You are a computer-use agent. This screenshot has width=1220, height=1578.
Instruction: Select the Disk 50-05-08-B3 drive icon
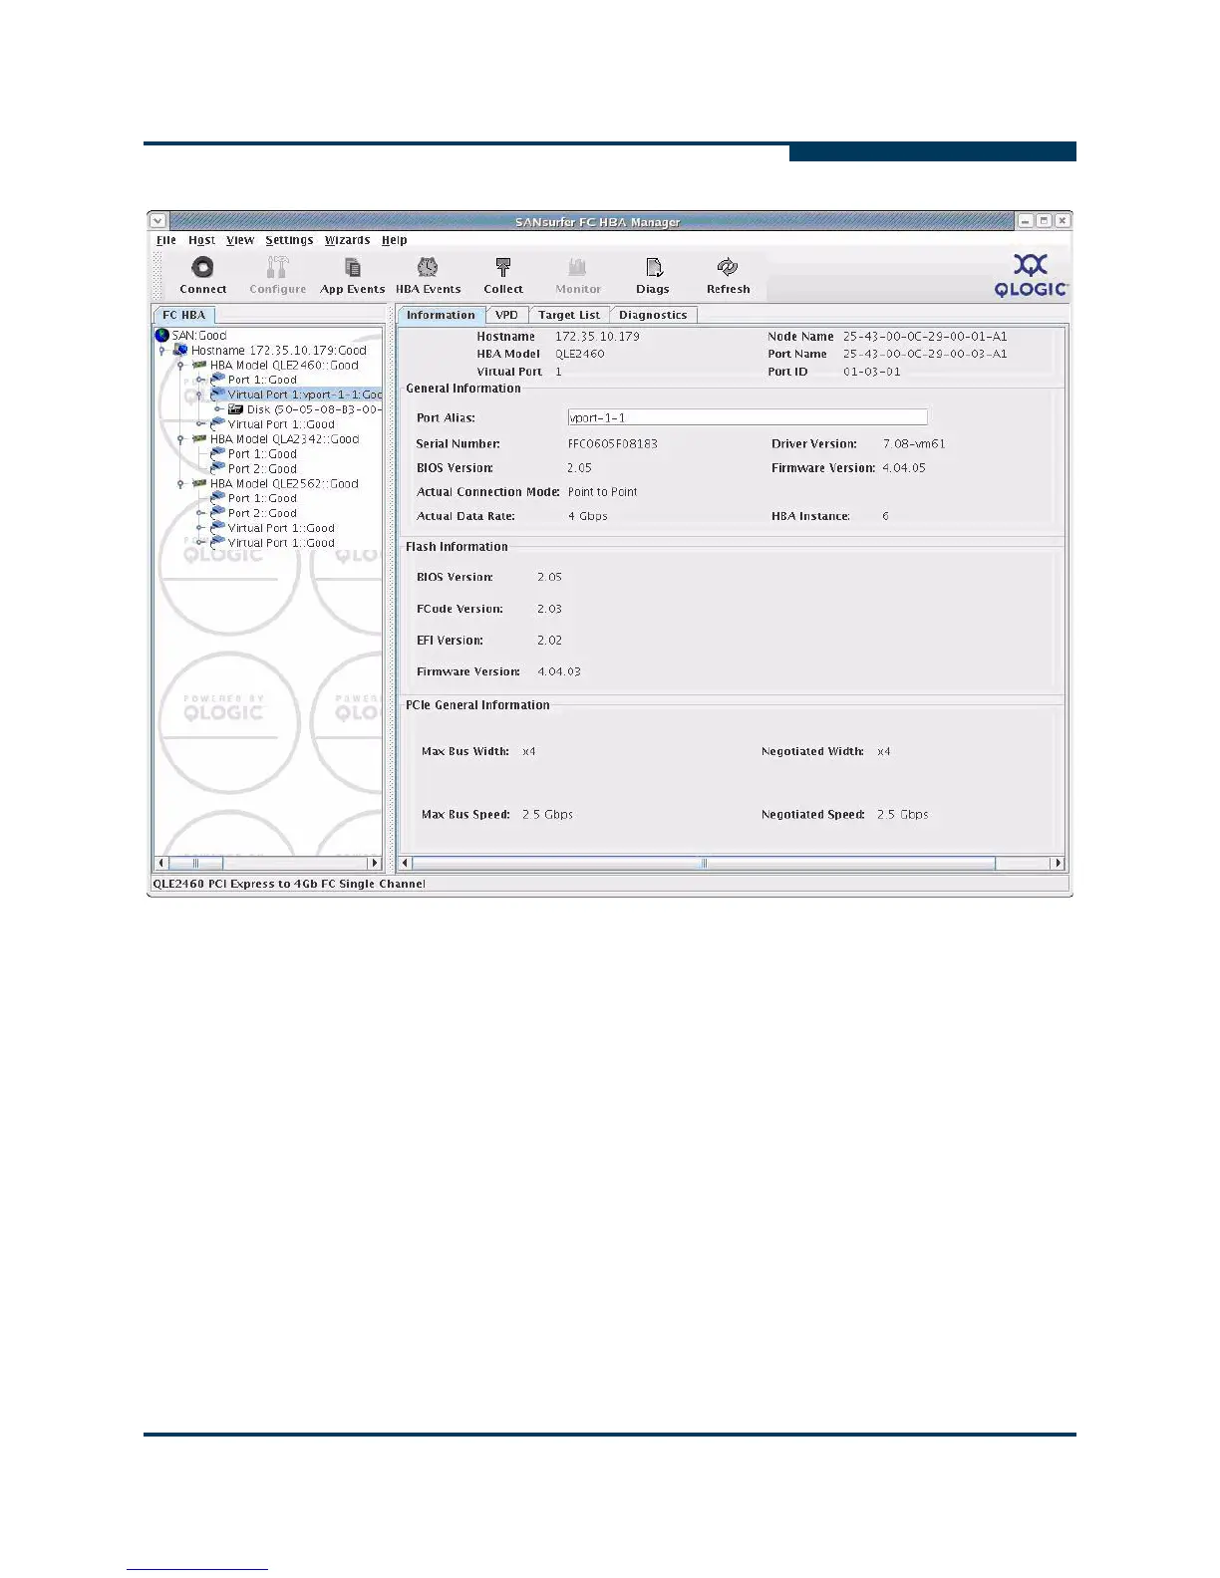(x=236, y=408)
